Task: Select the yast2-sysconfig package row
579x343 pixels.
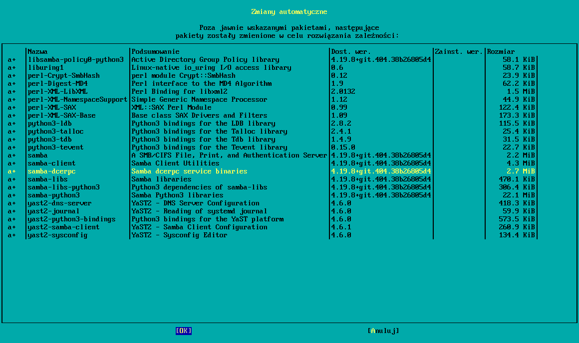Action: 272,235
